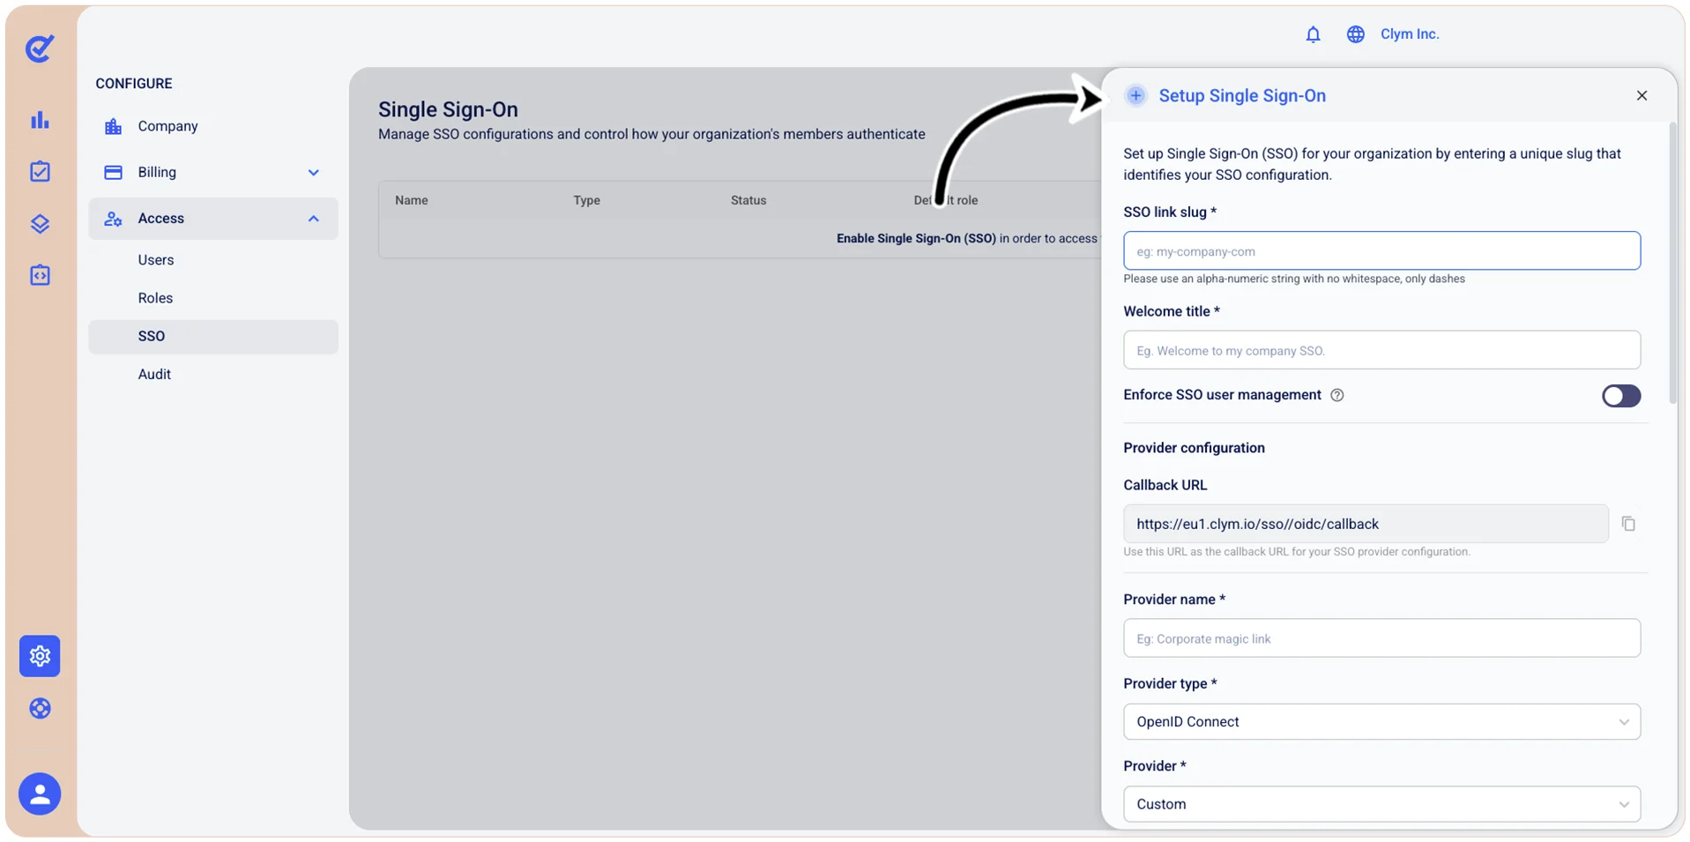The image size is (1690, 842).
Task: Click the Provider configuration heading
Action: (1194, 448)
